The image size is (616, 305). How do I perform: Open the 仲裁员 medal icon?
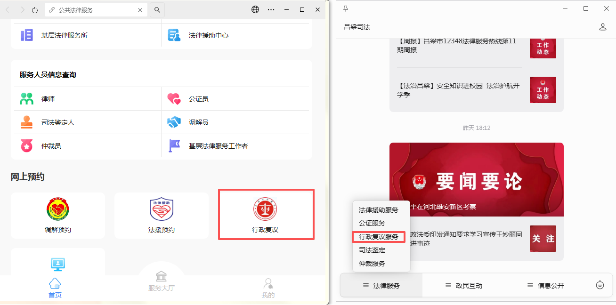pyautogui.click(x=27, y=146)
